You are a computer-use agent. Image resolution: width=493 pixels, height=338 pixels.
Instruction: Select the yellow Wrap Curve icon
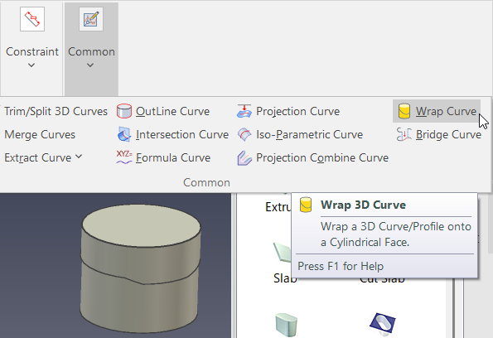[x=404, y=111]
